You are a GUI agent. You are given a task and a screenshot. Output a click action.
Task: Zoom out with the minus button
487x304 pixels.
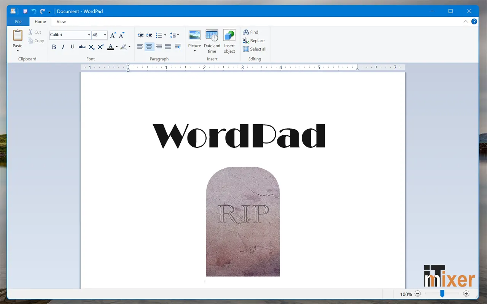tap(418, 294)
